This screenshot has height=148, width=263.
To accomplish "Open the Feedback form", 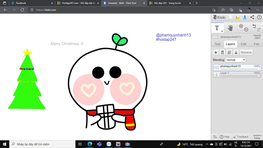I will point(241,137).
